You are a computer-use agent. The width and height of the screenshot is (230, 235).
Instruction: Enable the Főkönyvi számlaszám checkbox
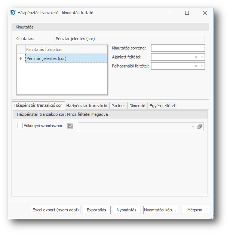click(20, 126)
